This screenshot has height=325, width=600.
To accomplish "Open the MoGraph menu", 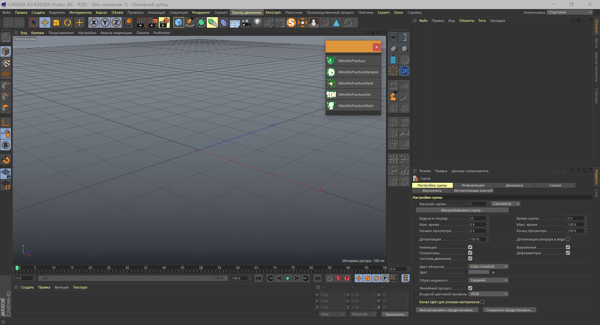I will pos(273,12).
